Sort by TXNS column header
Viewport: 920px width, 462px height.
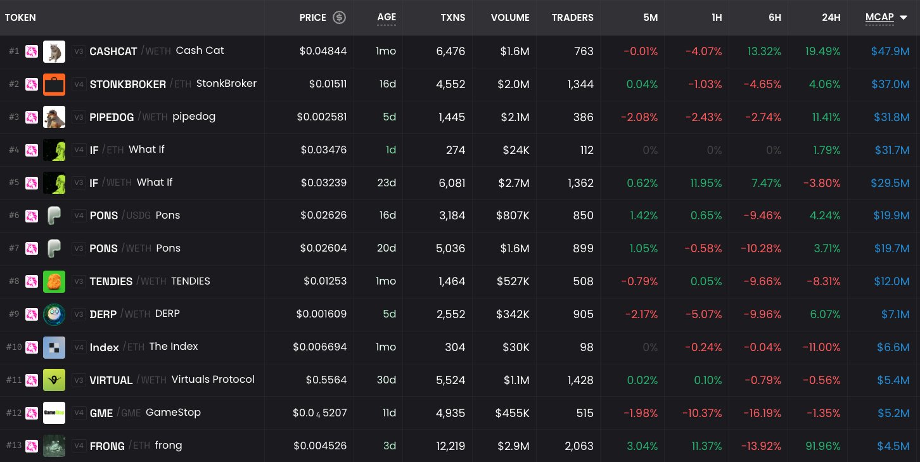click(x=453, y=18)
